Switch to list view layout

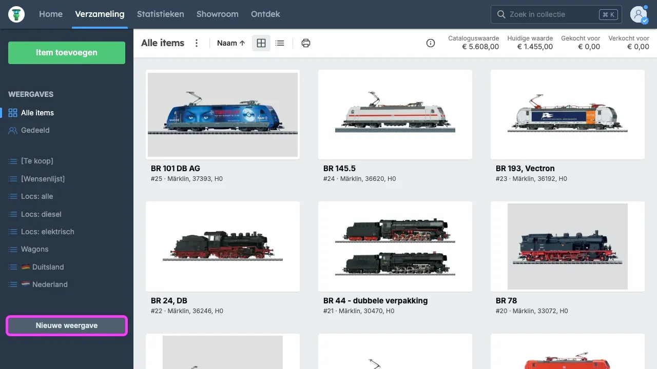[280, 43]
